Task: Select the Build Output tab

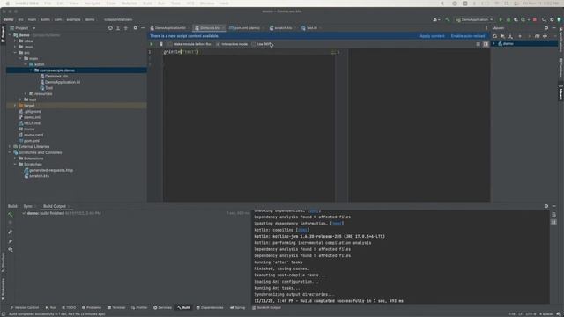Action: [55, 206]
